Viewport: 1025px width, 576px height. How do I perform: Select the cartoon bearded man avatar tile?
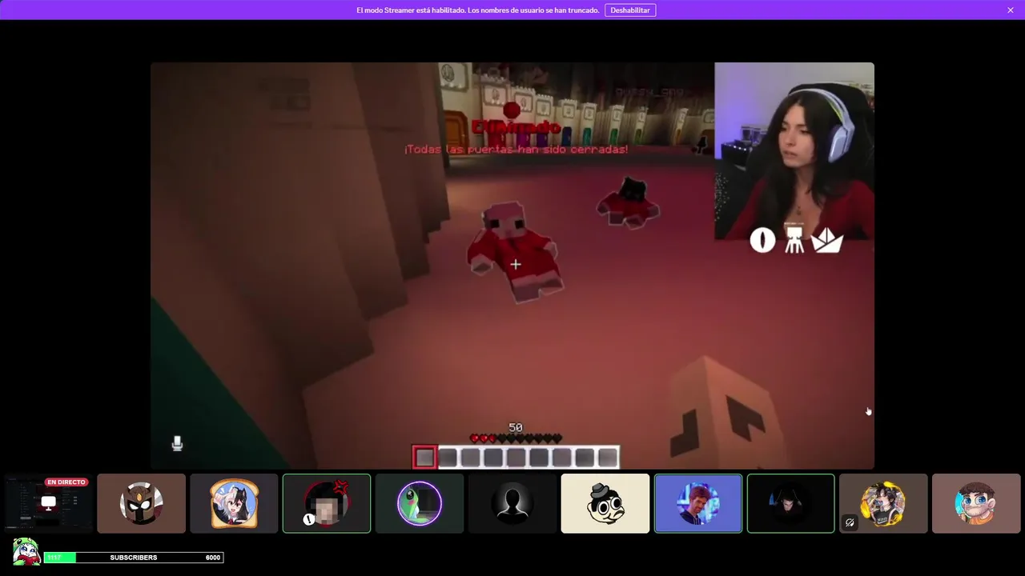(976, 503)
